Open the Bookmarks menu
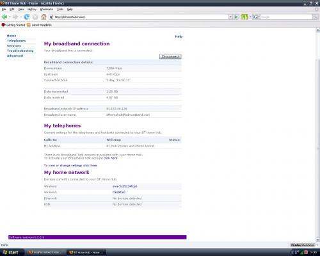Viewport: 320px width, 256px height. (47, 10)
